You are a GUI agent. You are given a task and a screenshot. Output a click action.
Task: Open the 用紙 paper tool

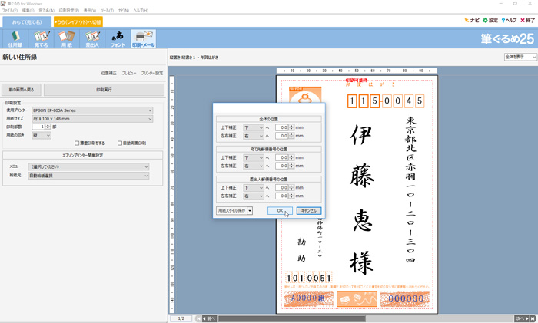[67, 38]
